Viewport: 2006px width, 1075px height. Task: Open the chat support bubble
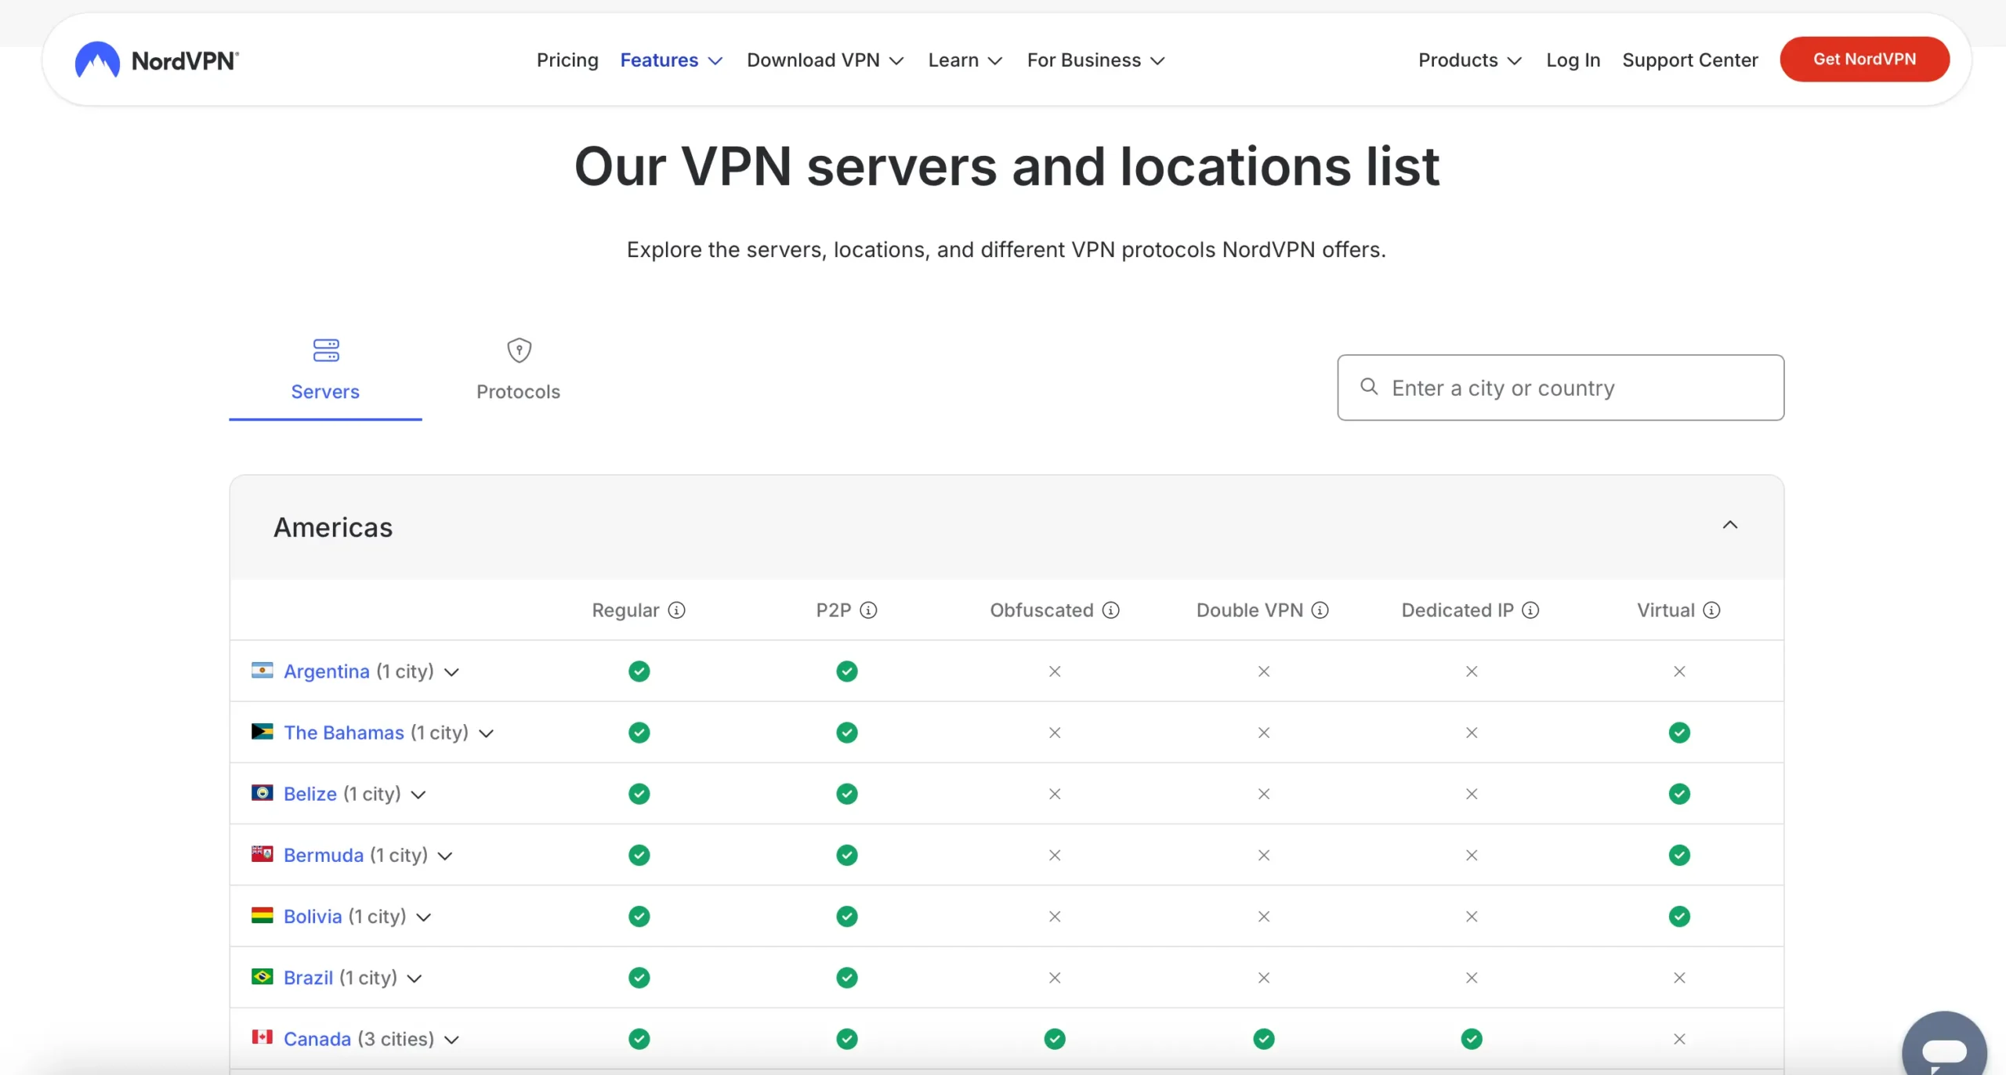[1944, 1046]
